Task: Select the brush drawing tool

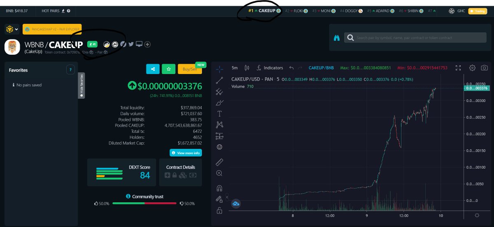Action: coord(219,102)
